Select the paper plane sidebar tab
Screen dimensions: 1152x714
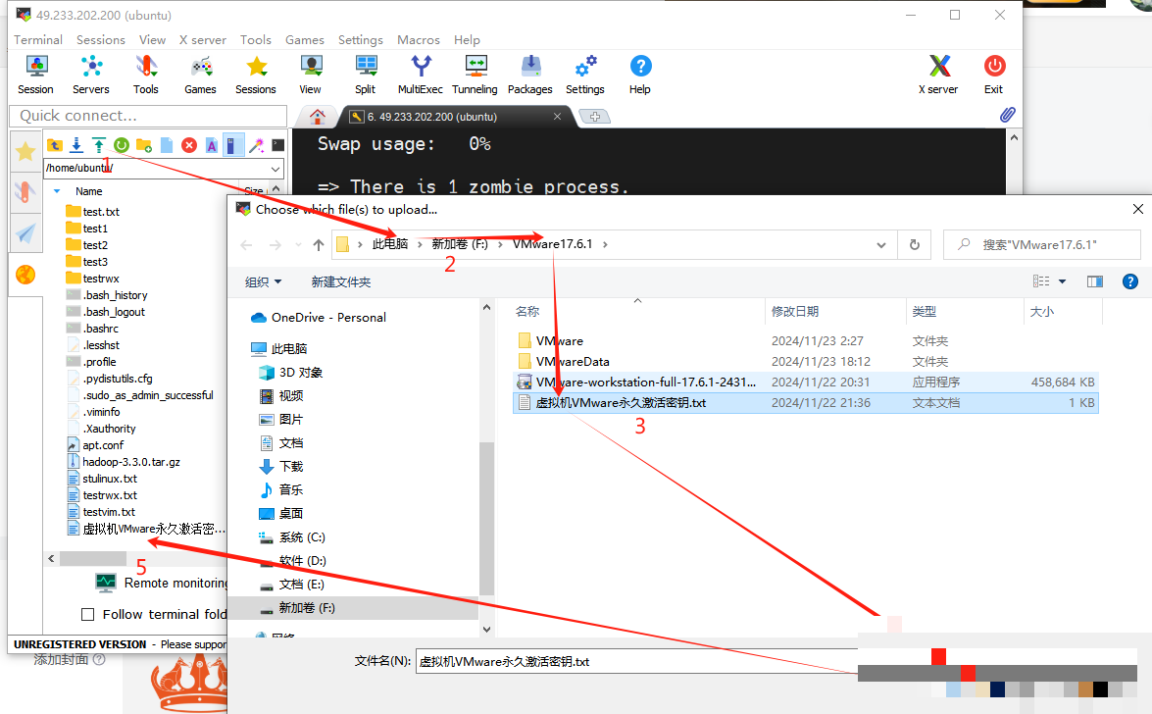point(25,233)
